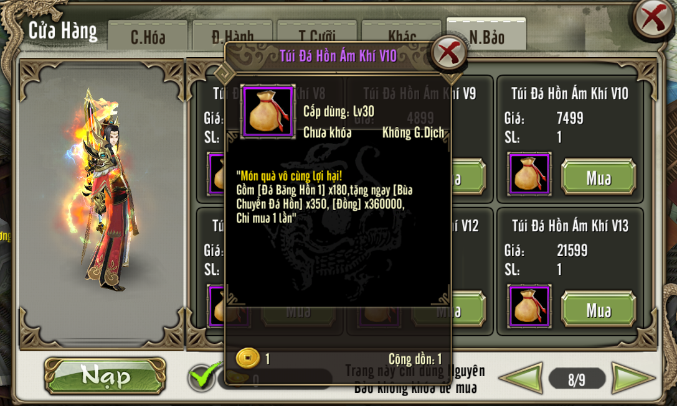Viewport: 677px width, 406px height.
Task: Close the Túi Đá Hồn Ám Khí V10 popup
Action: coord(449,53)
